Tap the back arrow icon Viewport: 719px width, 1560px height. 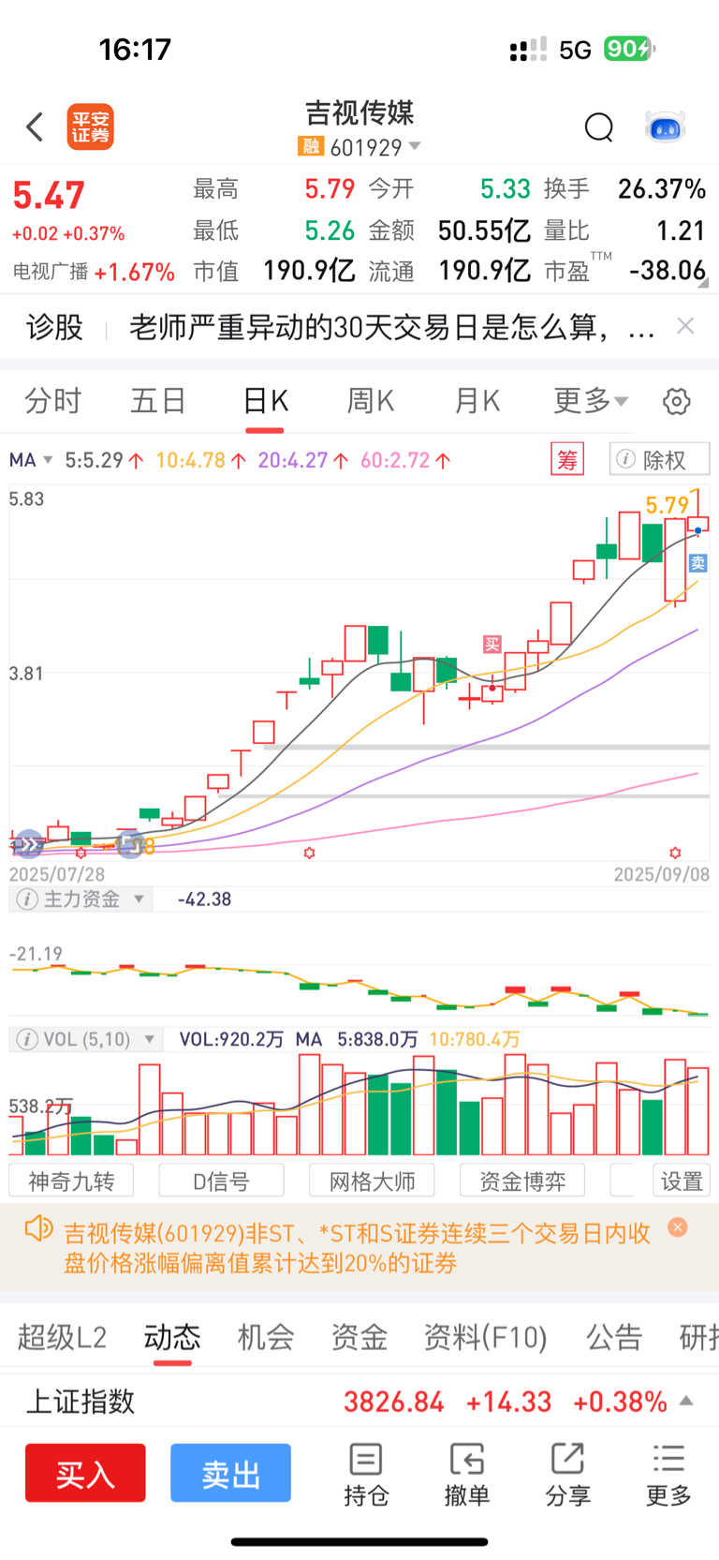click(x=35, y=126)
